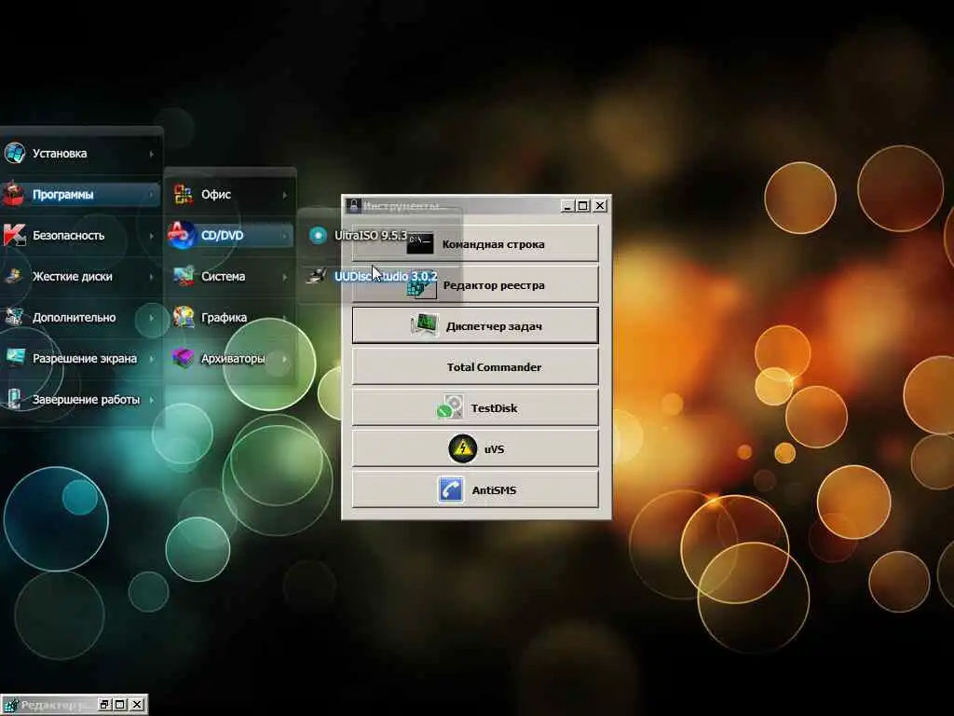Click the Диспетчер задач monitor icon
Screen dimensions: 954x716
click(425, 325)
